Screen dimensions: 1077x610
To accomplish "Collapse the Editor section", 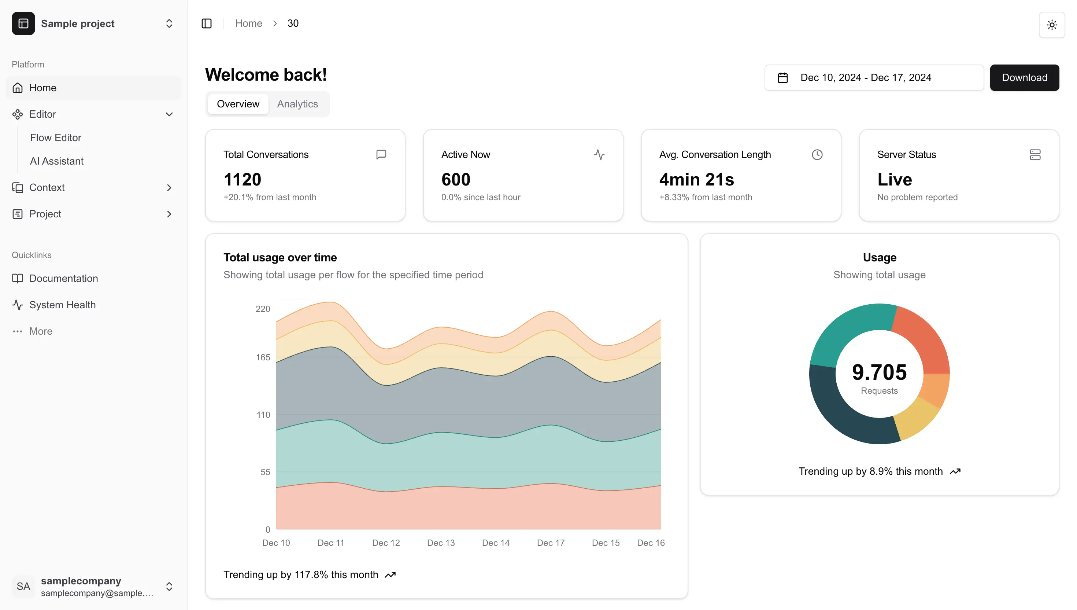I will 169,114.
